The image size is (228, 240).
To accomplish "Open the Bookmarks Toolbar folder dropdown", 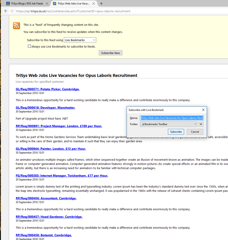I will (x=169, y=124).
